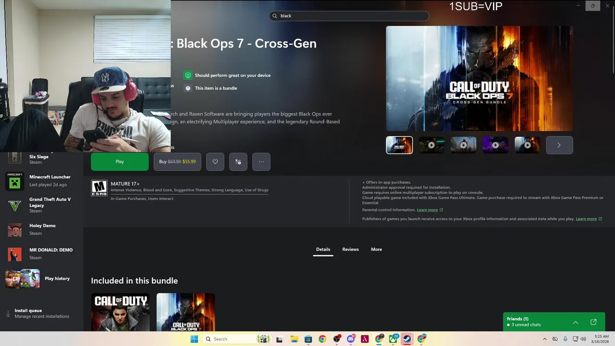Open Play history
The height and width of the screenshot is (346, 615).
(41, 279)
